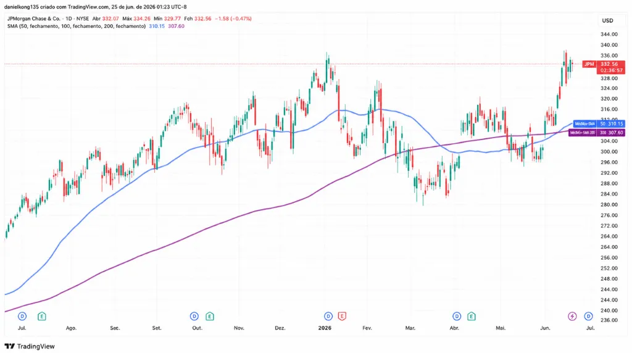The image size is (632, 353).
Task: Open the red earnings marker near 2026
Action: point(342,317)
